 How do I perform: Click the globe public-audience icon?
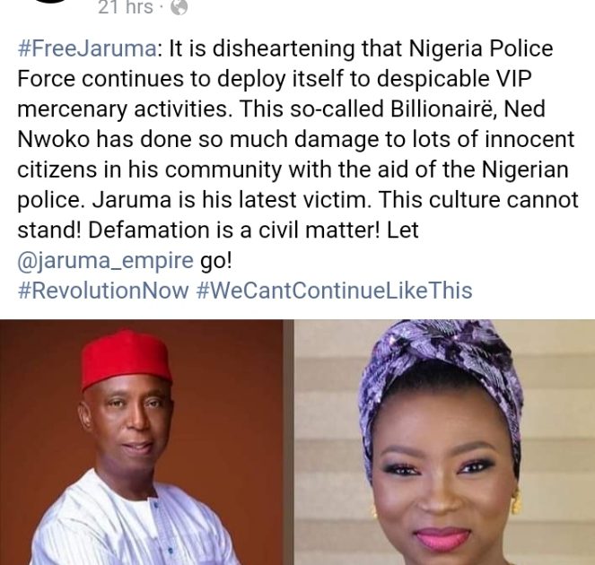pyautogui.click(x=179, y=7)
